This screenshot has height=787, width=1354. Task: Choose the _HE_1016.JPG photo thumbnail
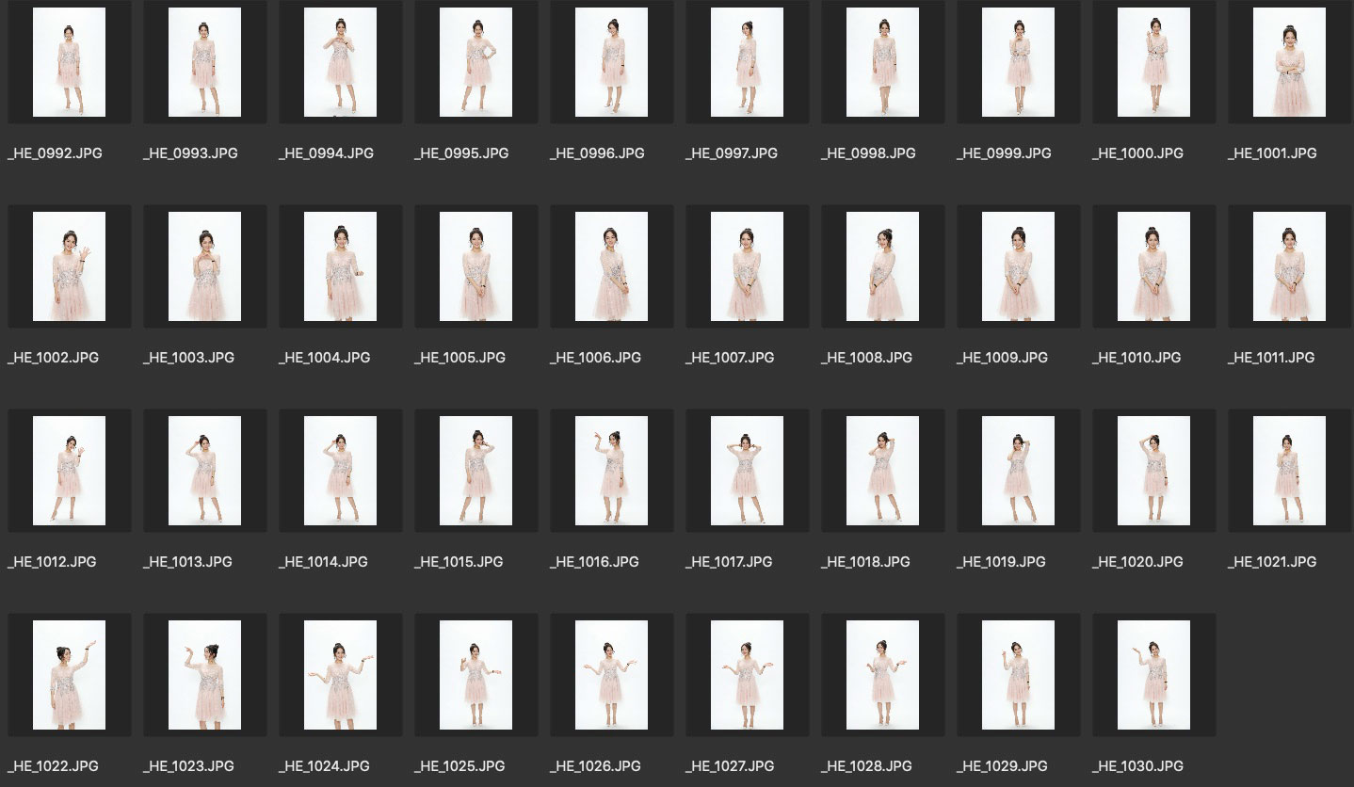coord(611,471)
